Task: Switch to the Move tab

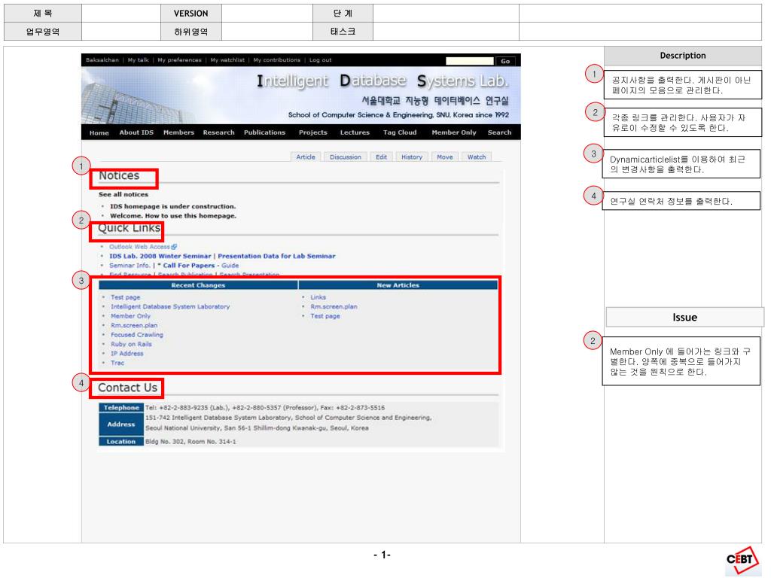Action: (x=444, y=157)
